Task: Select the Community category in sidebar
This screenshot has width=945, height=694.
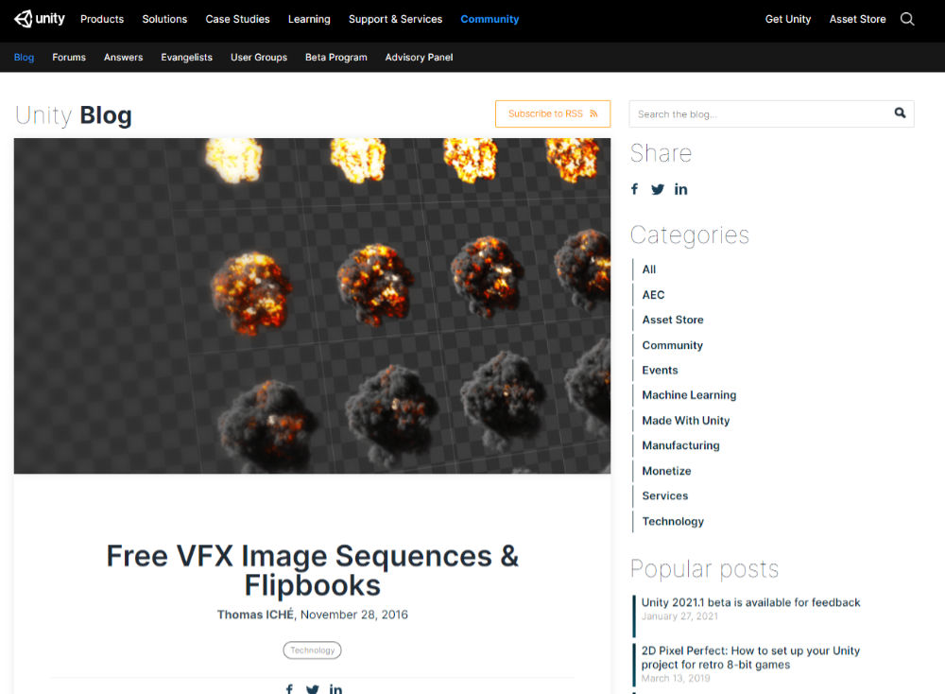Action: coord(672,345)
